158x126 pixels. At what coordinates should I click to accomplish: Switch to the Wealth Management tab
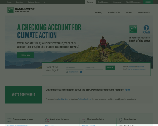(133, 2)
